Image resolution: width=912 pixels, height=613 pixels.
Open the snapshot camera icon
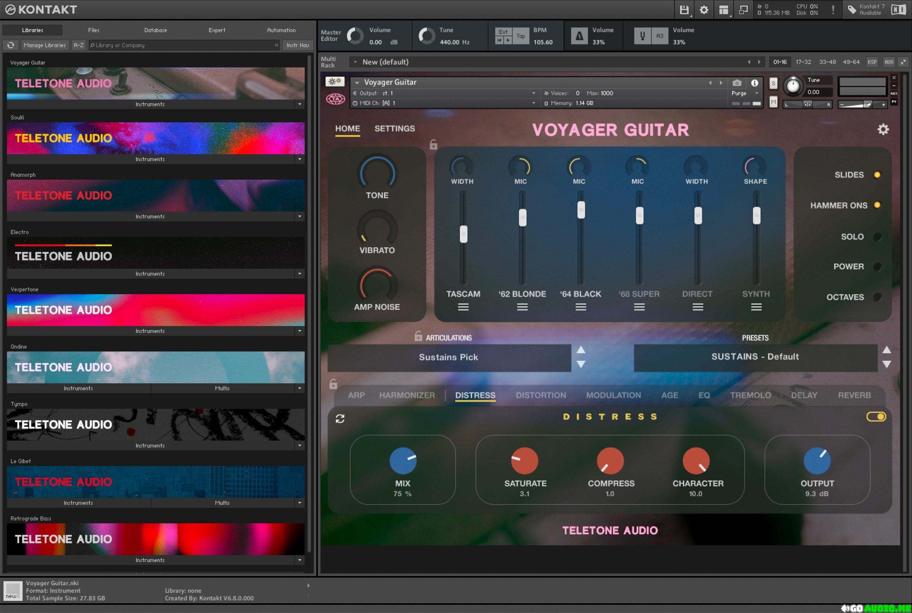click(x=737, y=83)
